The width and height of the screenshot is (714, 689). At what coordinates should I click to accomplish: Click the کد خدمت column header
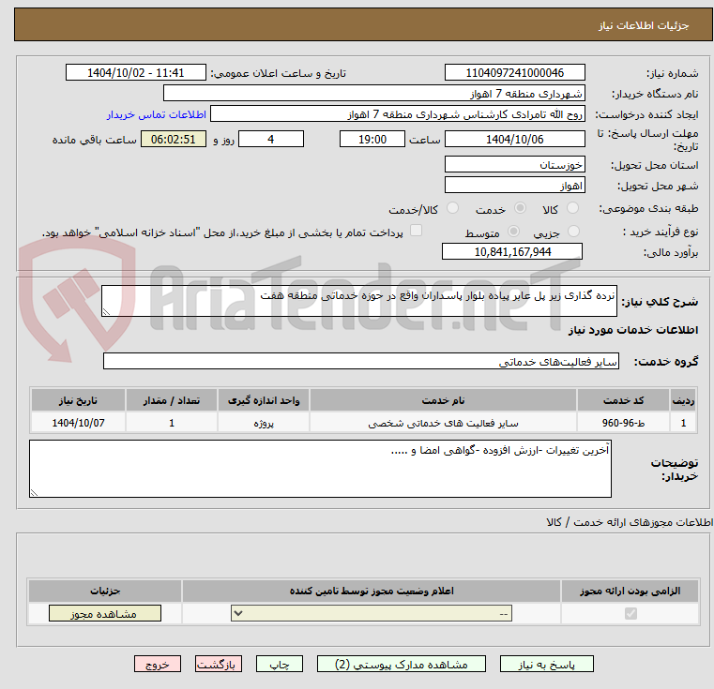[x=623, y=400]
